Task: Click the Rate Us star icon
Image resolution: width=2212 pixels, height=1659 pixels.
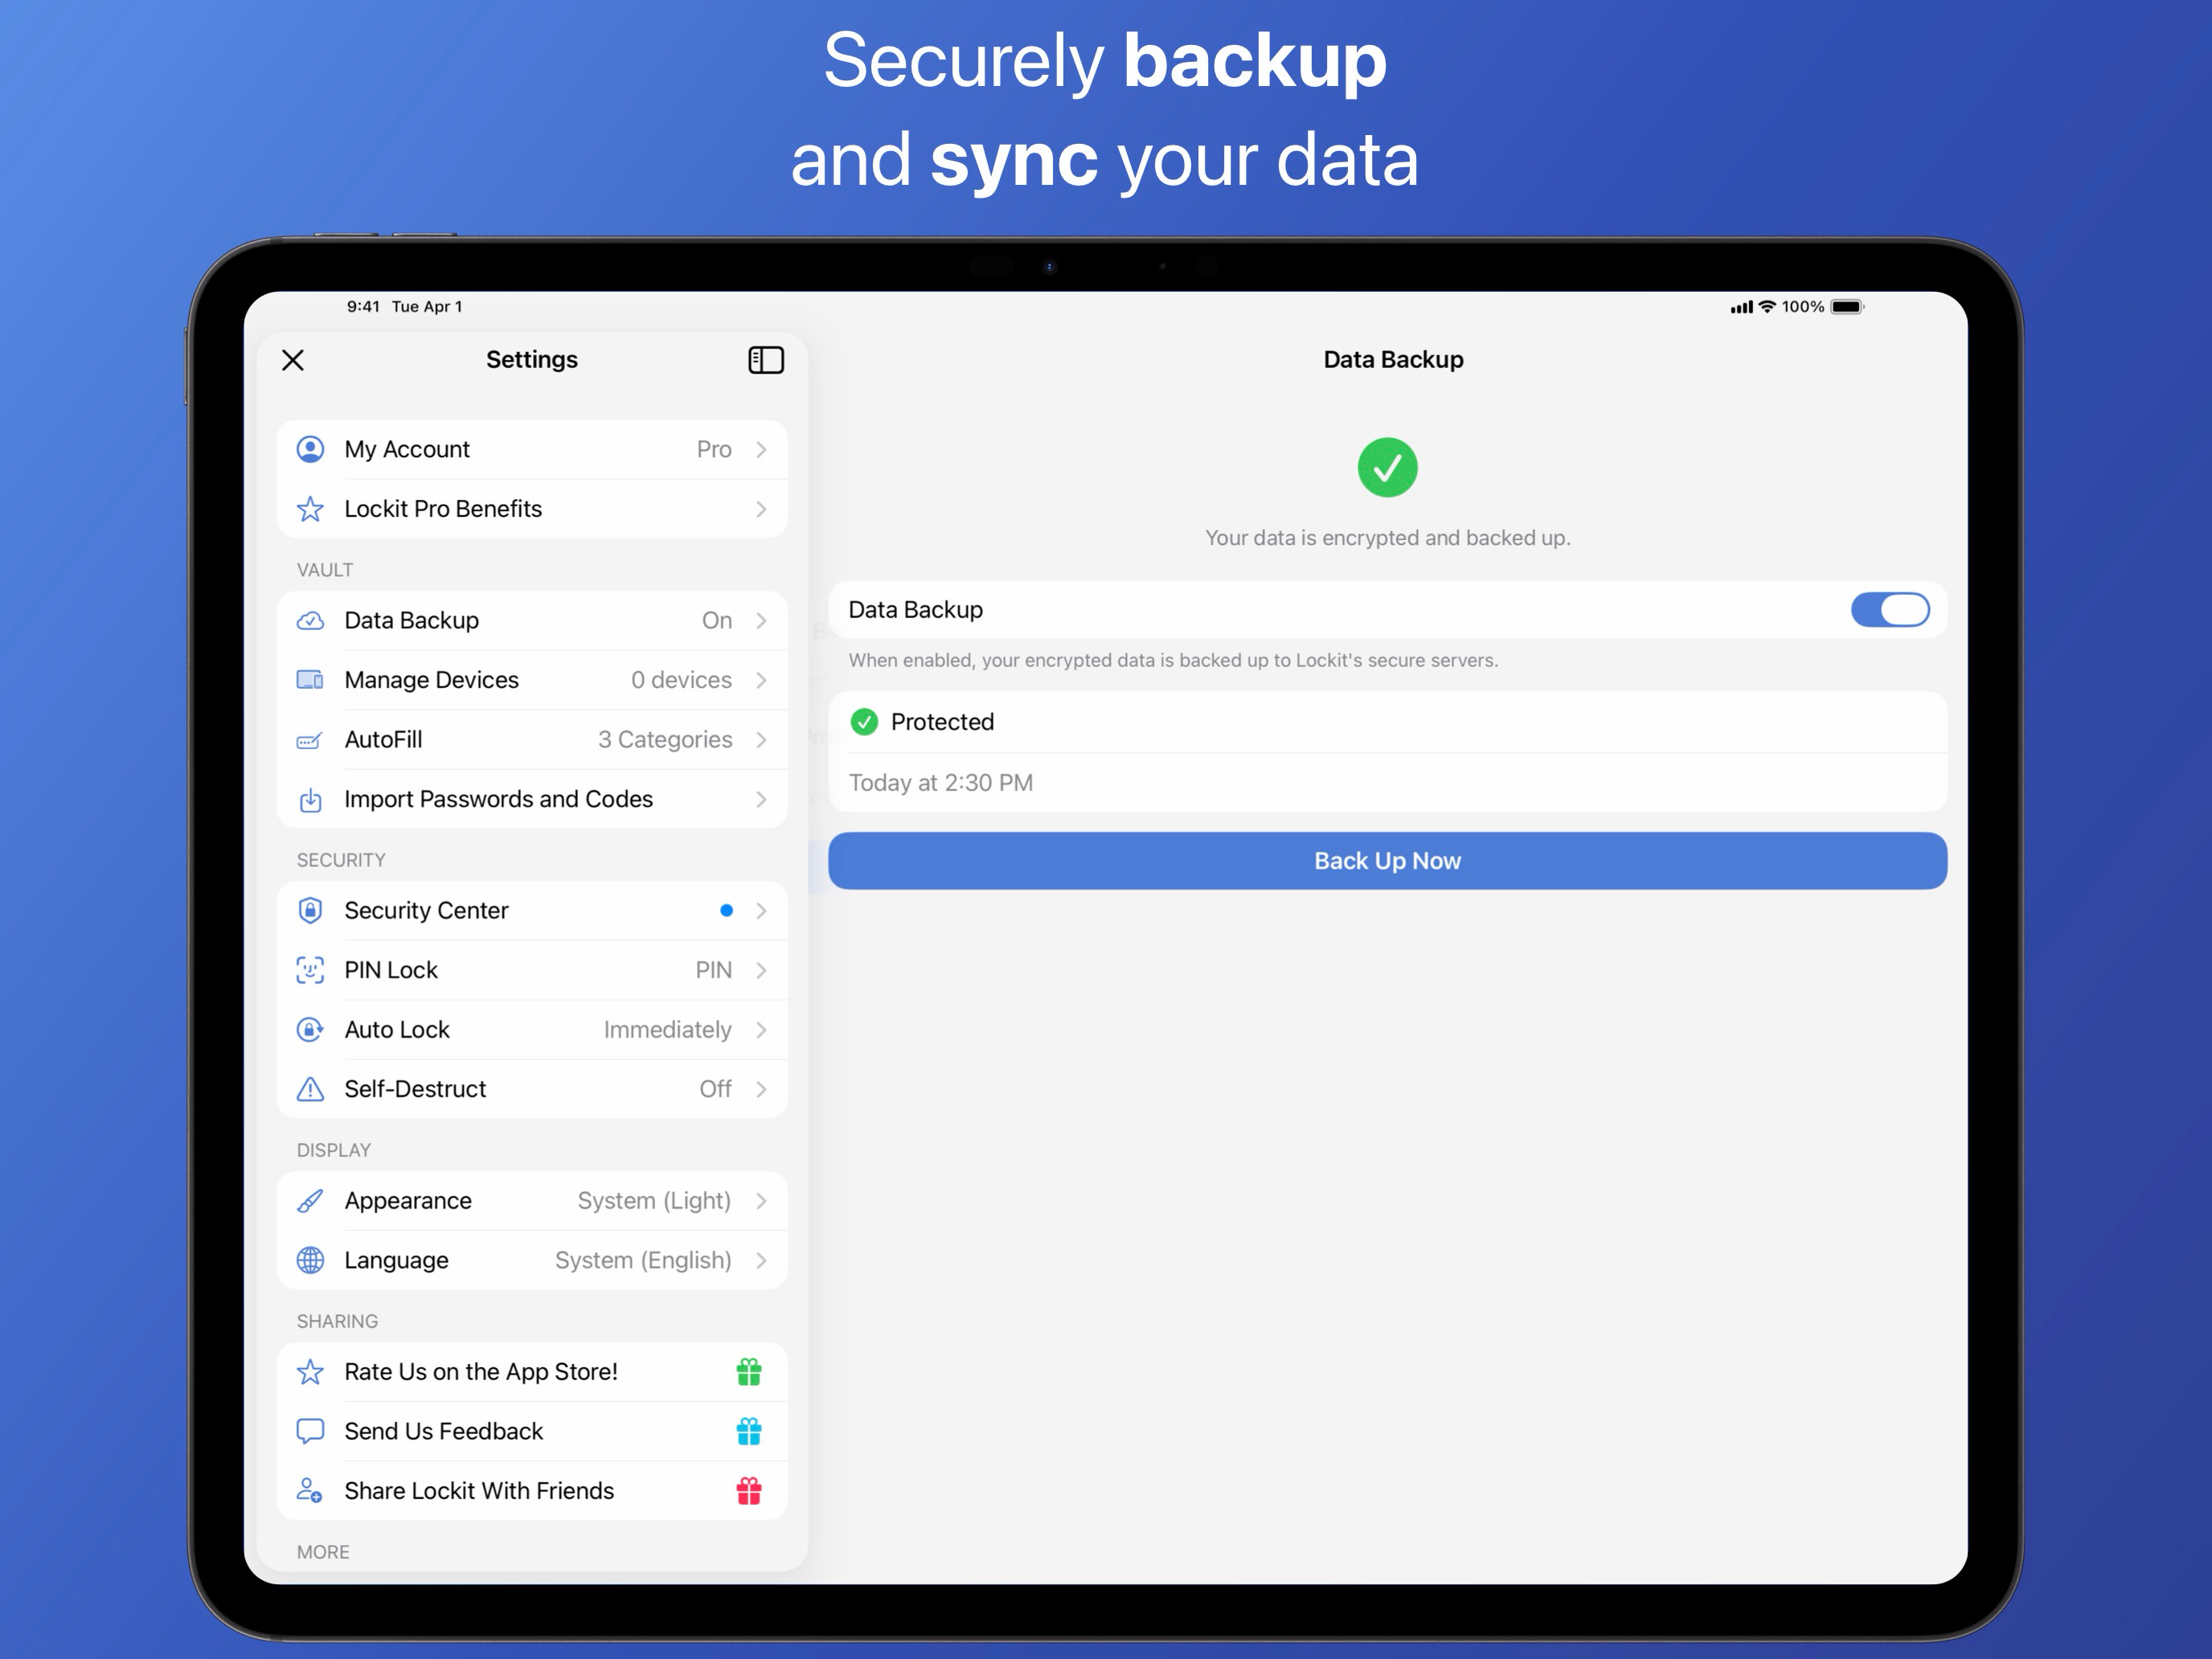Action: tap(310, 1372)
